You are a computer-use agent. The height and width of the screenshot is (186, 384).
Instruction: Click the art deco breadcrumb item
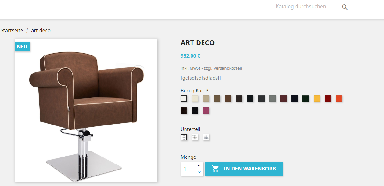pyautogui.click(x=41, y=30)
